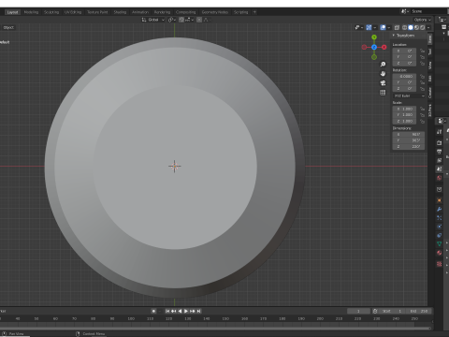Toggle auto keying record button
The height and width of the screenshot is (337, 449).
coord(153,311)
